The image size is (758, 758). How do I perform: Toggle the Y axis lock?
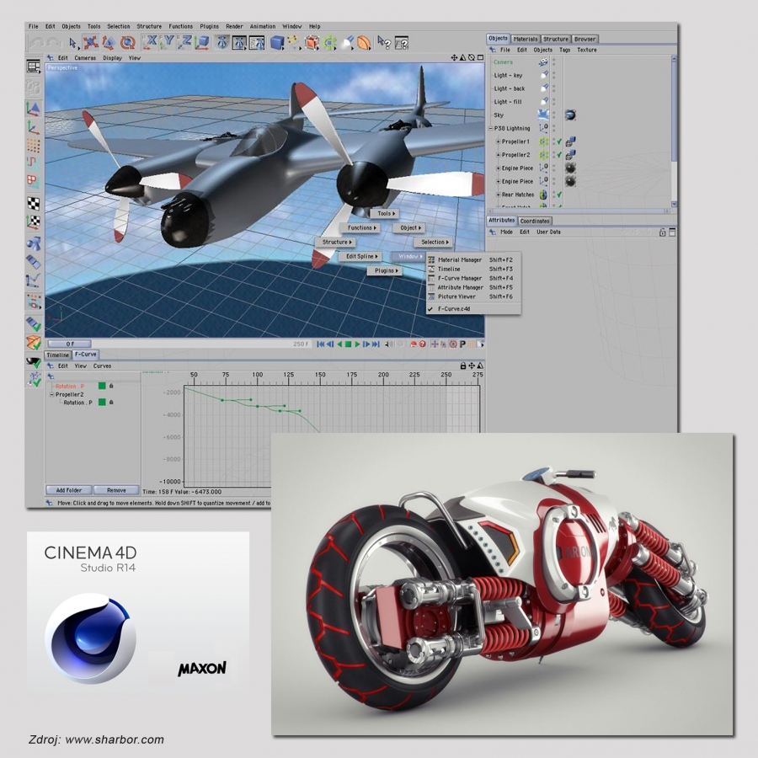pyautogui.click(x=168, y=43)
